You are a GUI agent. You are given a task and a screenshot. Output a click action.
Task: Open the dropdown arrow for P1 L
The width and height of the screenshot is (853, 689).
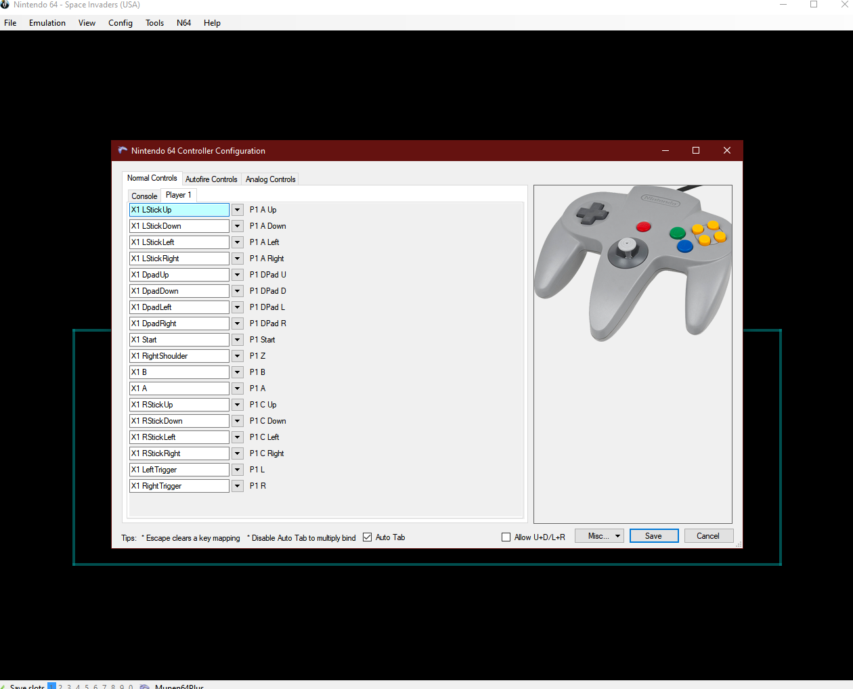pyautogui.click(x=238, y=470)
